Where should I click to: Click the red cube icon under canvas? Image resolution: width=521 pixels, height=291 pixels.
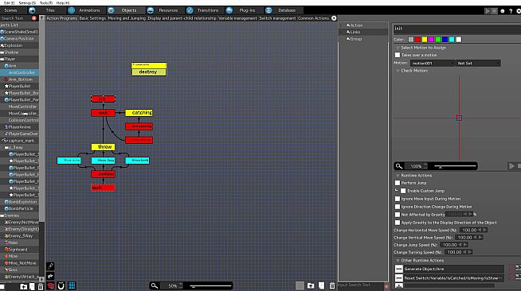50,285
